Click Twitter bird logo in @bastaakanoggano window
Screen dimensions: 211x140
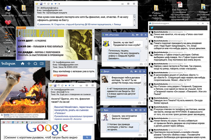[152, 28]
